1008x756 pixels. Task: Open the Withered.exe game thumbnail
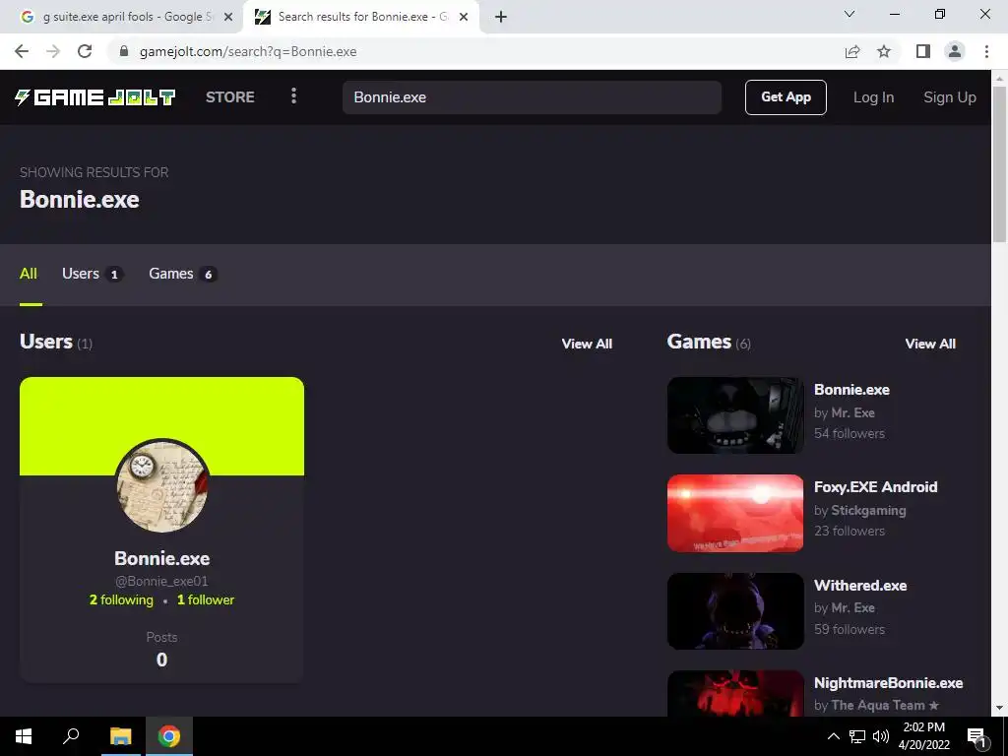click(735, 610)
